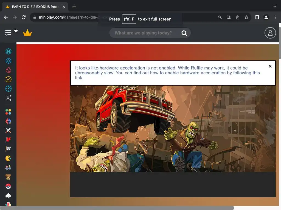Go back in the browser

coord(6,17)
